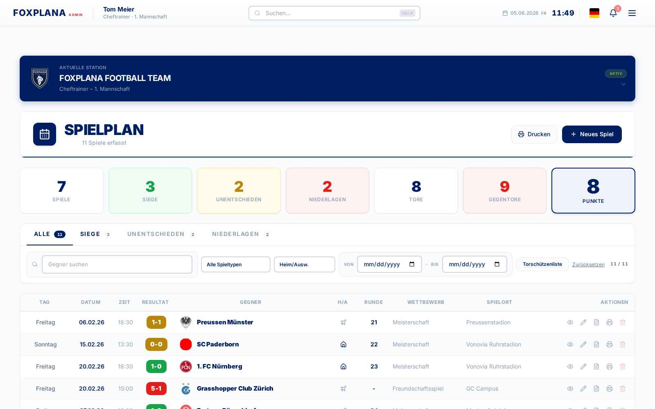Open the Torschützenliste
This screenshot has height=409, width=655.
542,264
